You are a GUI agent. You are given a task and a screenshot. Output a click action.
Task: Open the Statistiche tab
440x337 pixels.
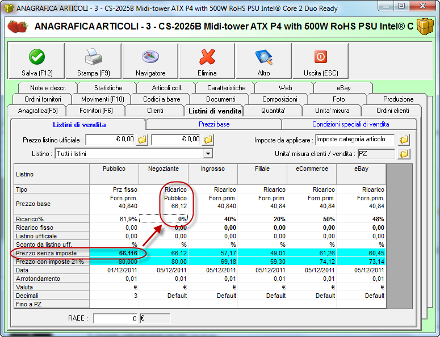click(108, 88)
